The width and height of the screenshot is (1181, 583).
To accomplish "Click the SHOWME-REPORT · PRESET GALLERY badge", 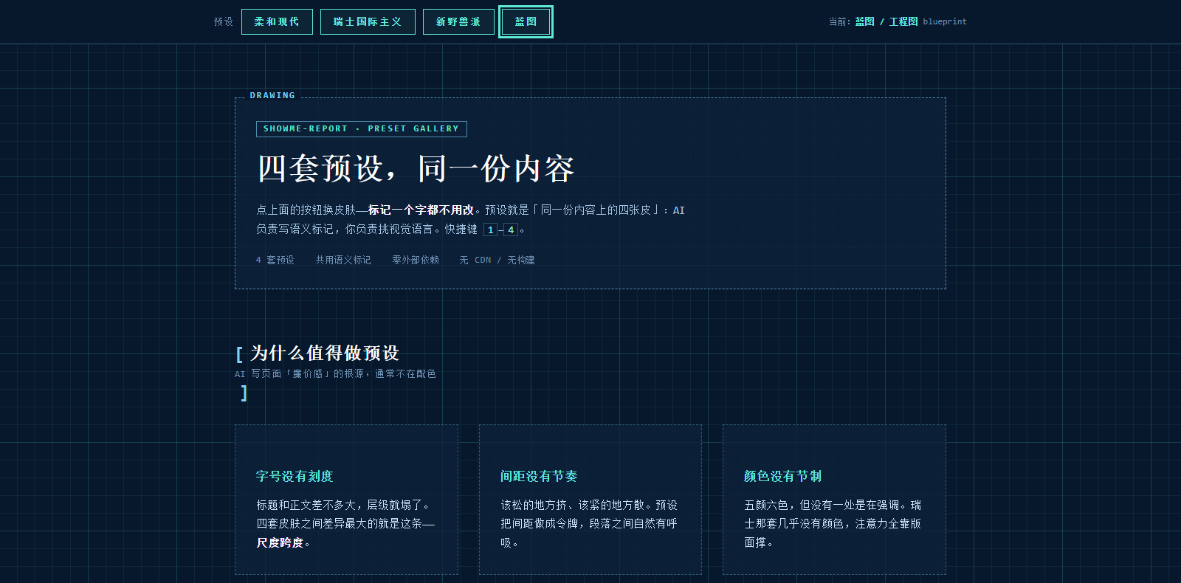I will point(362,128).
